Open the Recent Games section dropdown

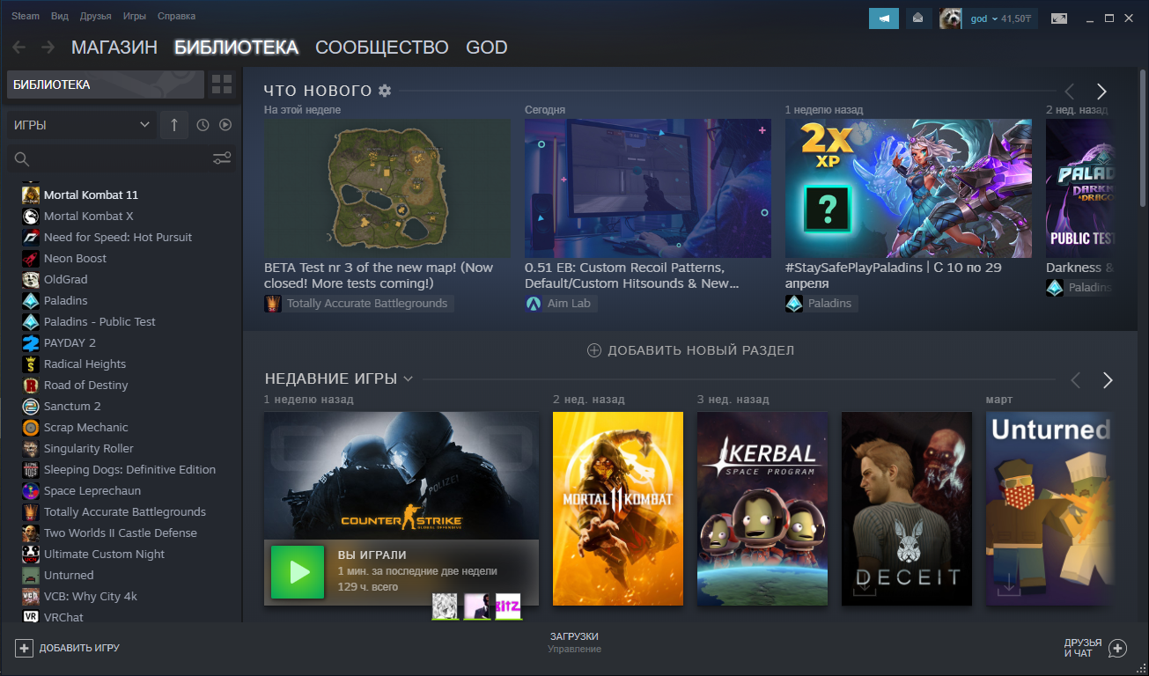click(408, 378)
